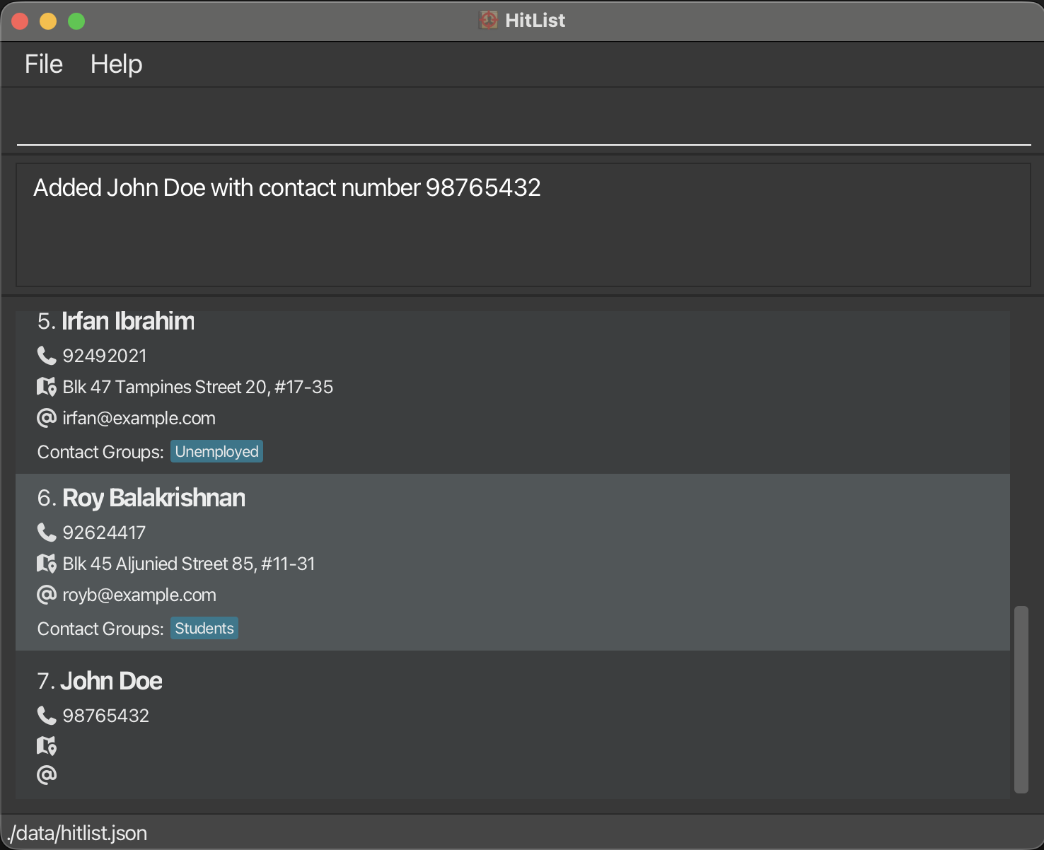Click the map icon for Irfan's Tampines address
The image size is (1044, 850).
(x=47, y=387)
